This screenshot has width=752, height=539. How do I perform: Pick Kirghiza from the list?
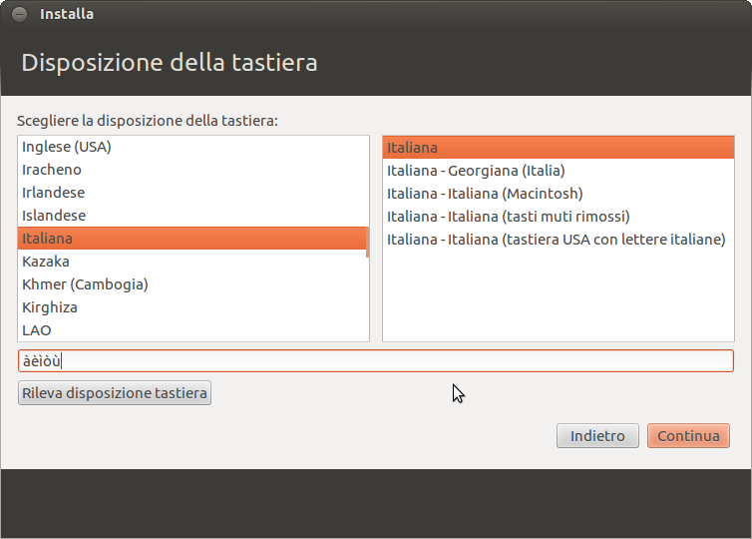[x=50, y=307]
